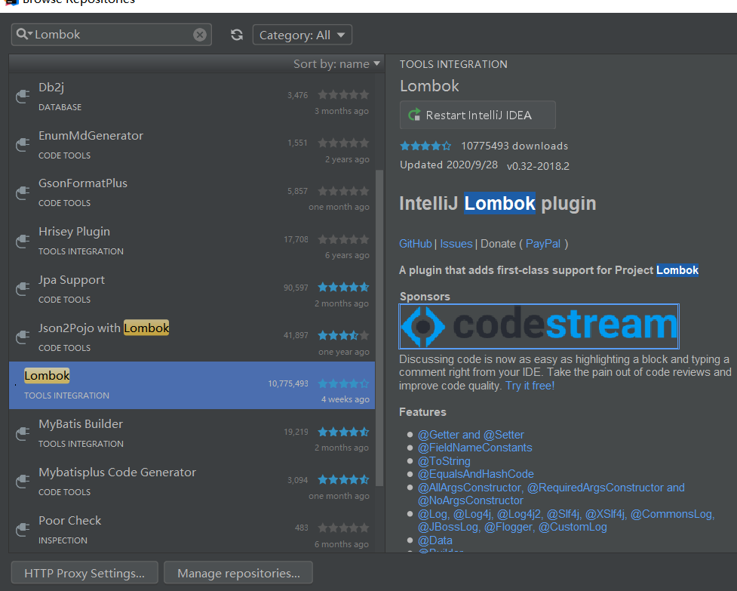Click the 10775493 downloads text
737x591 pixels.
514,146
